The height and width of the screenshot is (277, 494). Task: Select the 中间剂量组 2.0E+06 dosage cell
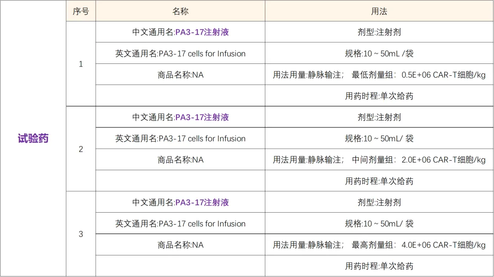coord(379,160)
